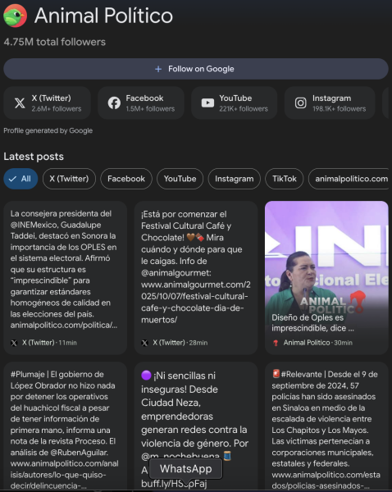Click the animalgourmet.com festival URL text
392x492 pixels.
point(196,302)
